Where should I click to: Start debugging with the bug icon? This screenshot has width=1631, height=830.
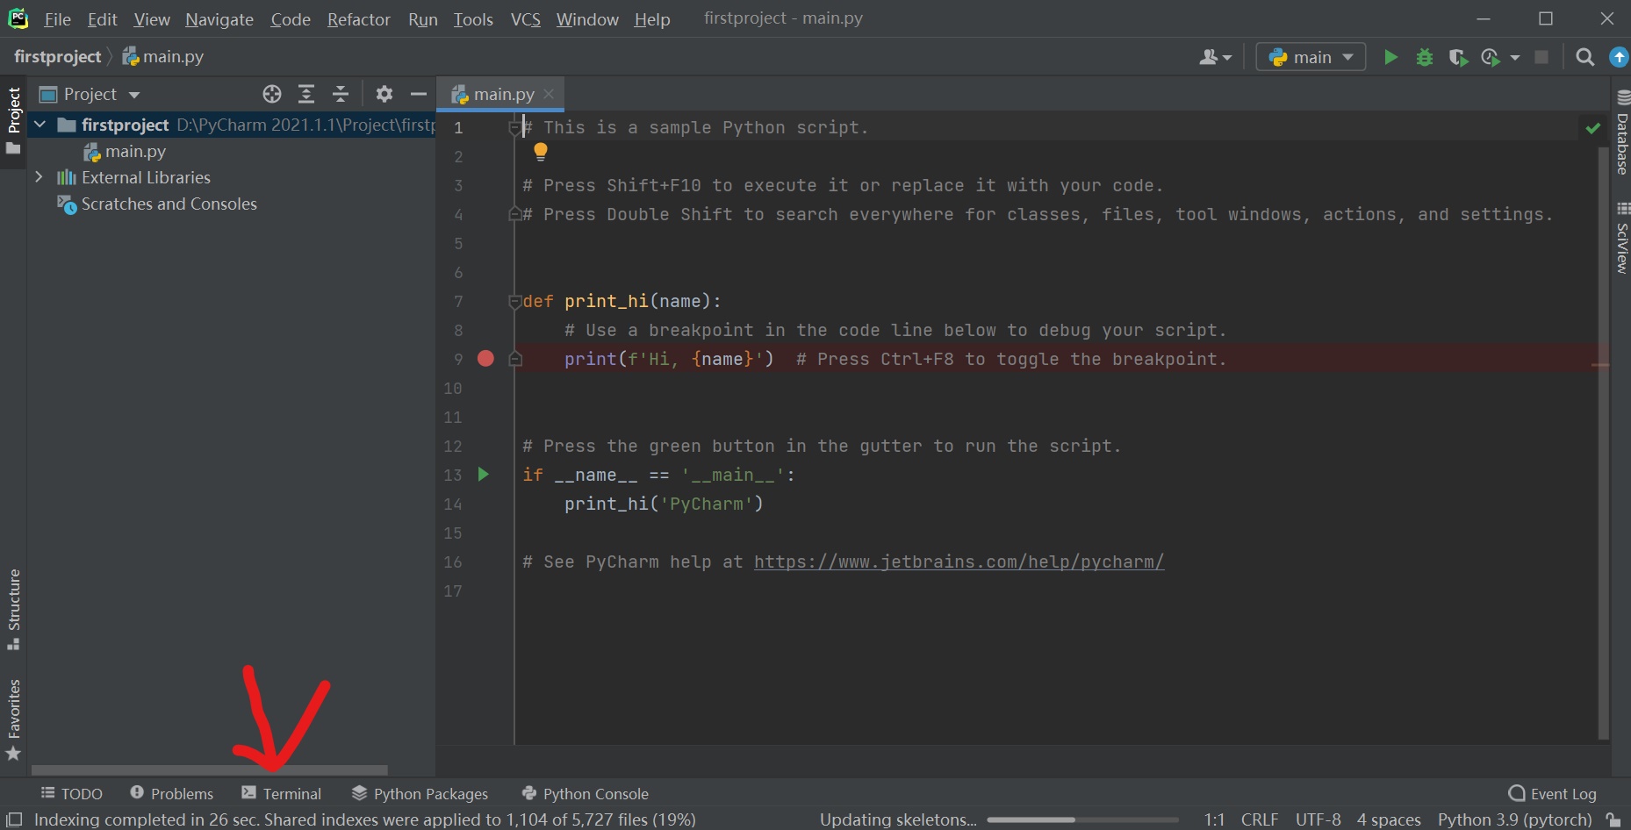pos(1425,57)
